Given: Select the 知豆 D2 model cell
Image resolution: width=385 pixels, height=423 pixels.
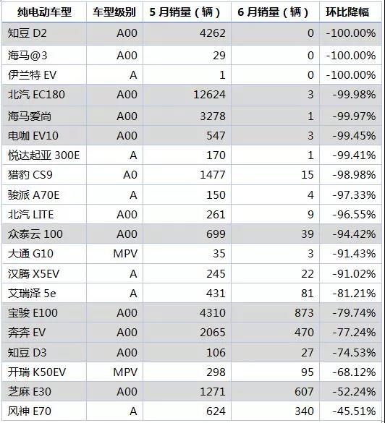Looking at the screenshot, I should point(44,33).
